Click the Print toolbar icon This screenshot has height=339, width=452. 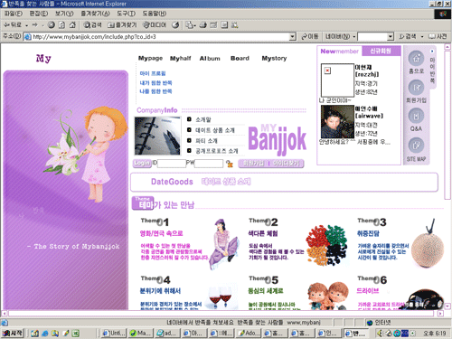(202, 25)
